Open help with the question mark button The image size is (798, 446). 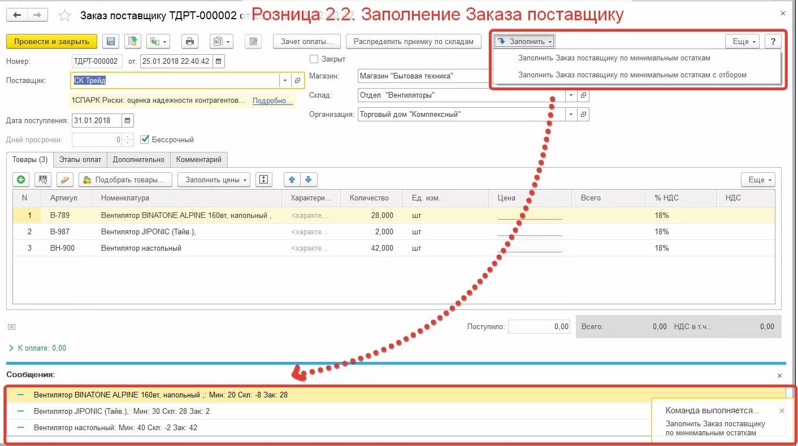[x=773, y=41]
